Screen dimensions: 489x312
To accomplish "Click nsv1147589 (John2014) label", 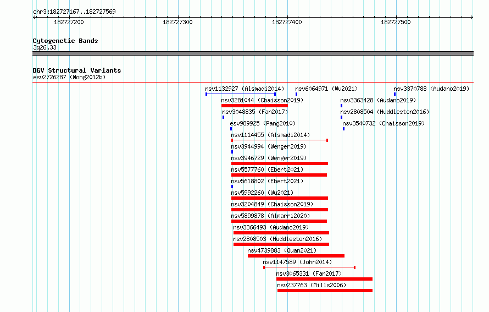I will 297,262.
